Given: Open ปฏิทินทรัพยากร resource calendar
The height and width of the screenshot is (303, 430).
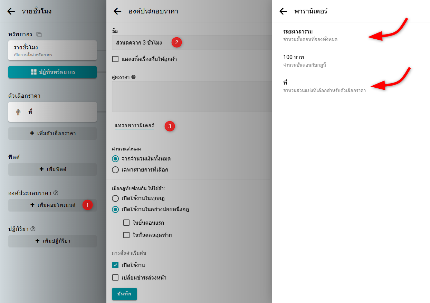Looking at the screenshot, I should point(52,72).
